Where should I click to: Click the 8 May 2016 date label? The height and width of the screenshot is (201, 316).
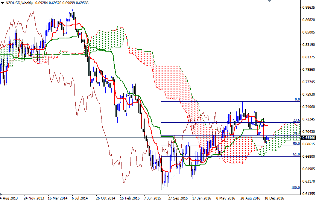click(226, 198)
